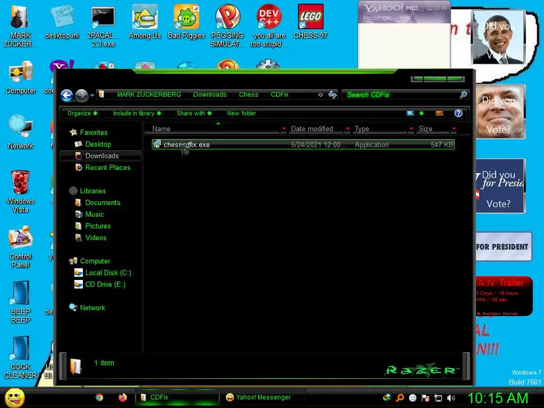Image resolution: width=544 pixels, height=408 pixels.
Task: Select the desktop.ini desktop icon
Action: coord(62,22)
